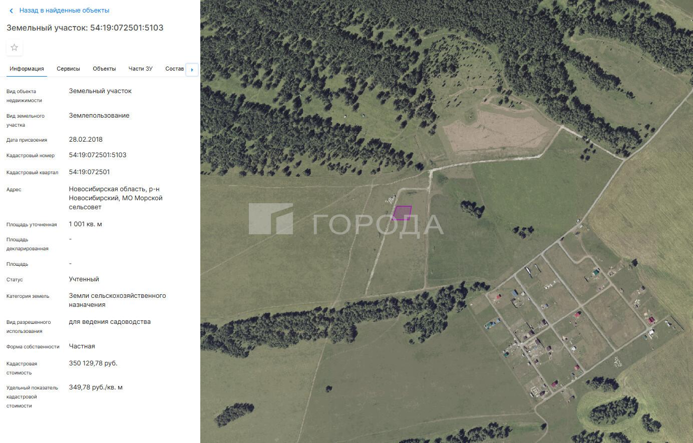Add the parcel to favorites with star
The width and height of the screenshot is (693, 443).
15,48
